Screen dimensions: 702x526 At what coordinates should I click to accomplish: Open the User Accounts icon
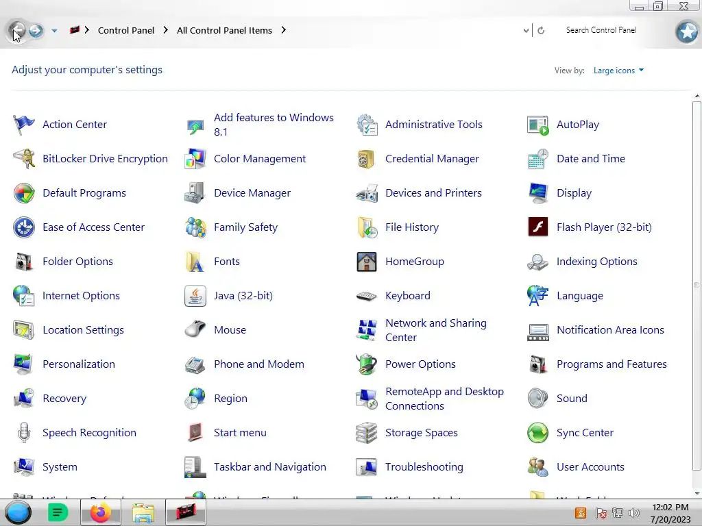click(x=538, y=467)
